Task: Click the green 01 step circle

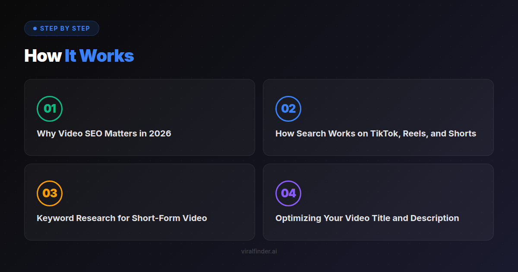Action: 50,109
